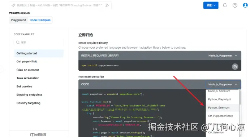
Task: Select Country targeting example
Action: pyautogui.click(x=29, y=103)
